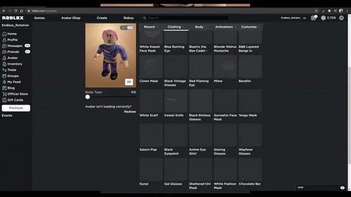Open the browser extensions puzzle icon
Viewport: 351px width, 197px height.
[x=329, y=11]
